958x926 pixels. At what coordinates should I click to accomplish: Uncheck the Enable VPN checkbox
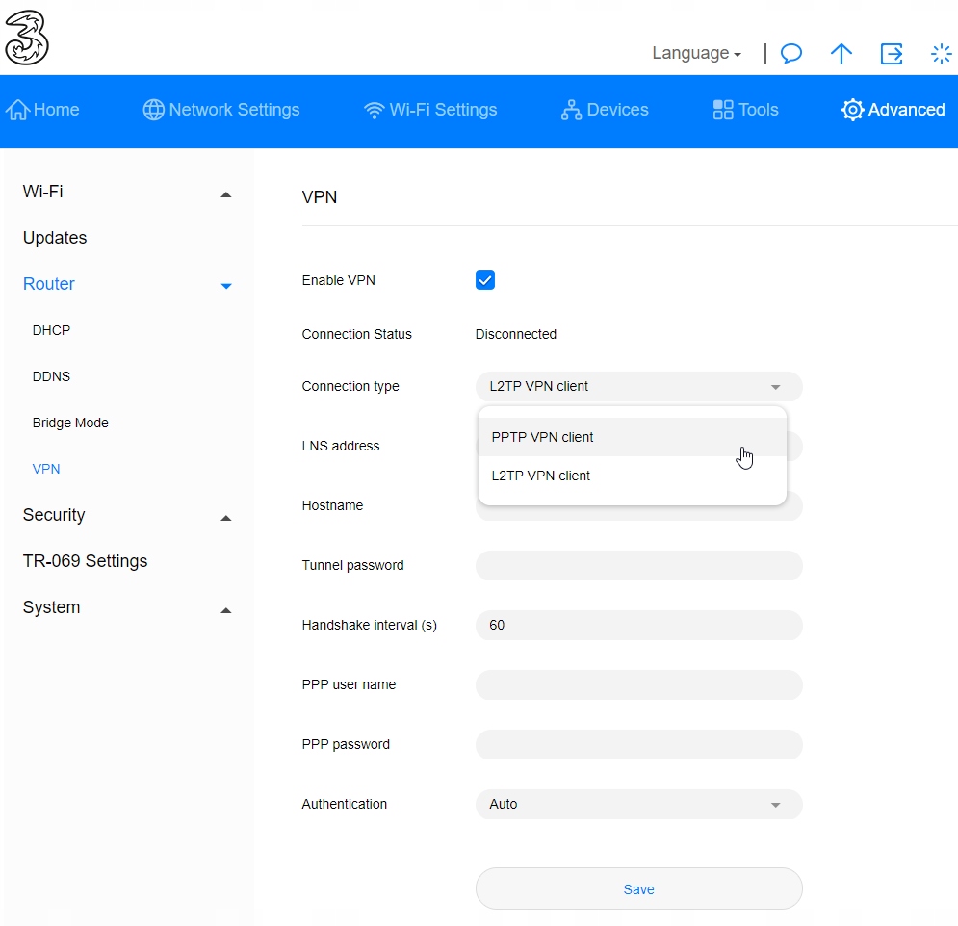485,280
